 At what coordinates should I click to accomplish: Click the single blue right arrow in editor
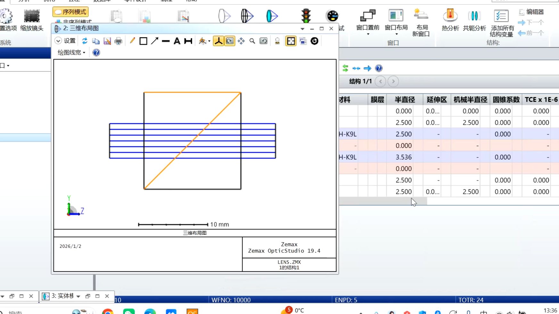click(x=367, y=68)
